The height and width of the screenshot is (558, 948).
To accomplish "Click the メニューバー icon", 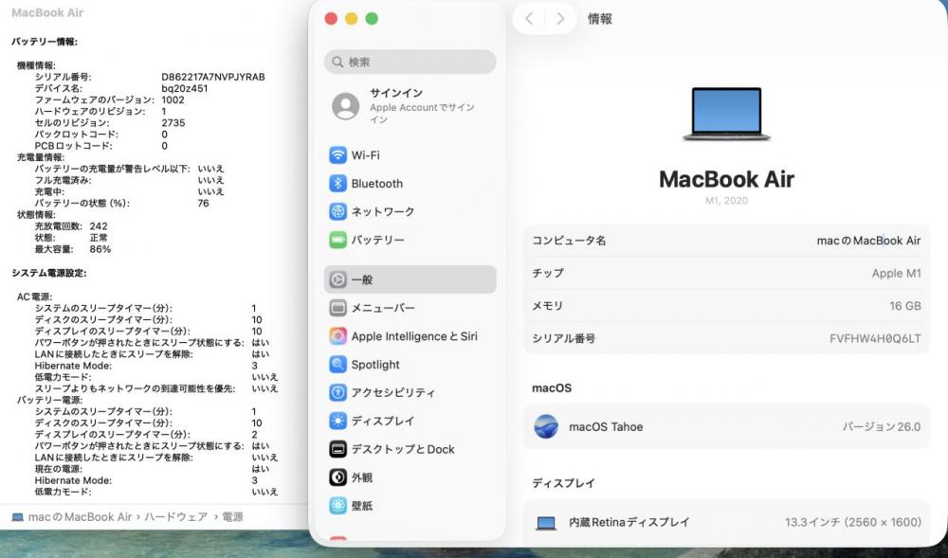I will [337, 308].
